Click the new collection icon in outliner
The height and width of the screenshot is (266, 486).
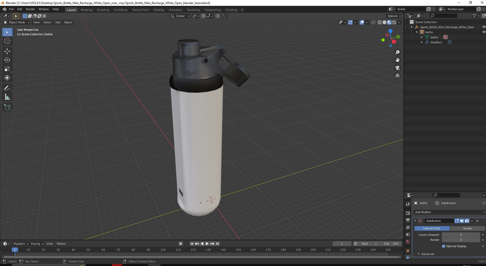click(x=484, y=16)
